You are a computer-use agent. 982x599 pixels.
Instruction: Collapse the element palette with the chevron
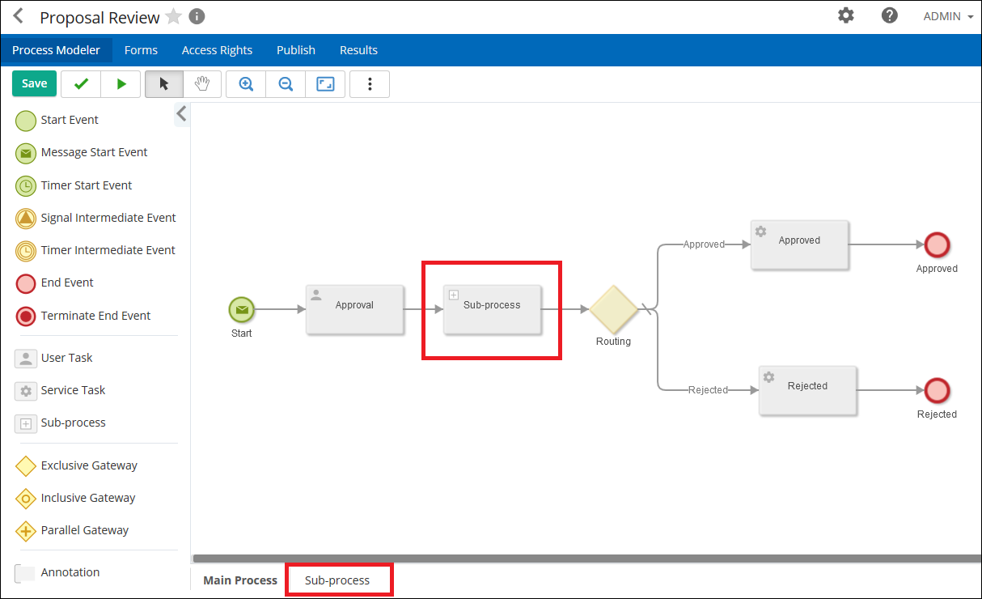(181, 114)
